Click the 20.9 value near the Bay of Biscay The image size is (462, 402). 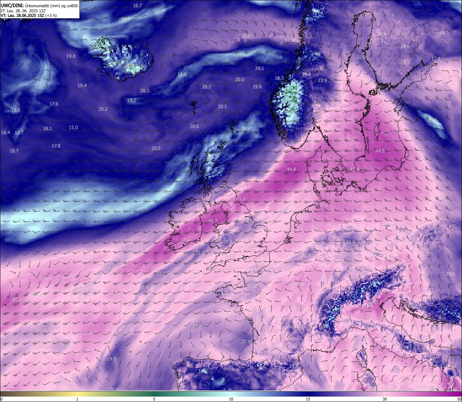pos(246,341)
